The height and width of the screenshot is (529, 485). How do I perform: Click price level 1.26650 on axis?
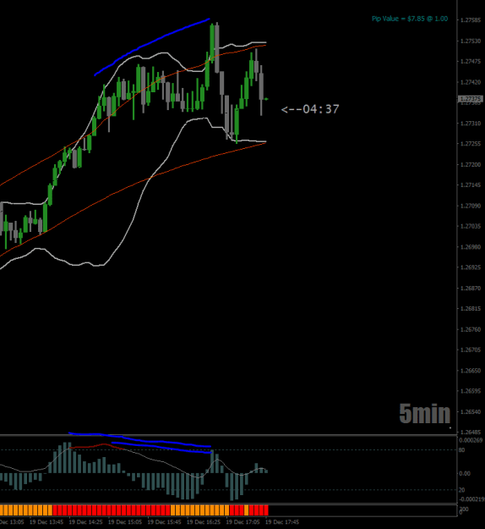click(471, 371)
